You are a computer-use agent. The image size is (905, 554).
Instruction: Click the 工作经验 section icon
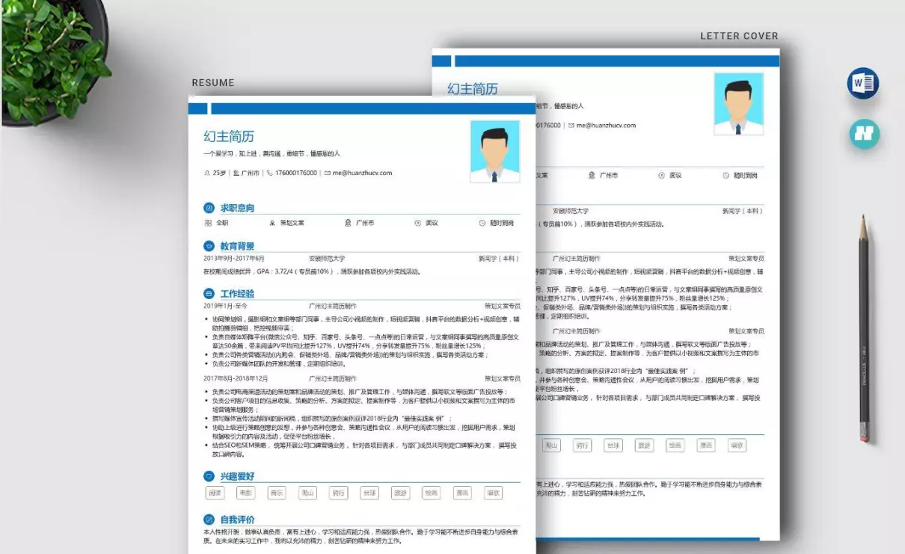209,294
